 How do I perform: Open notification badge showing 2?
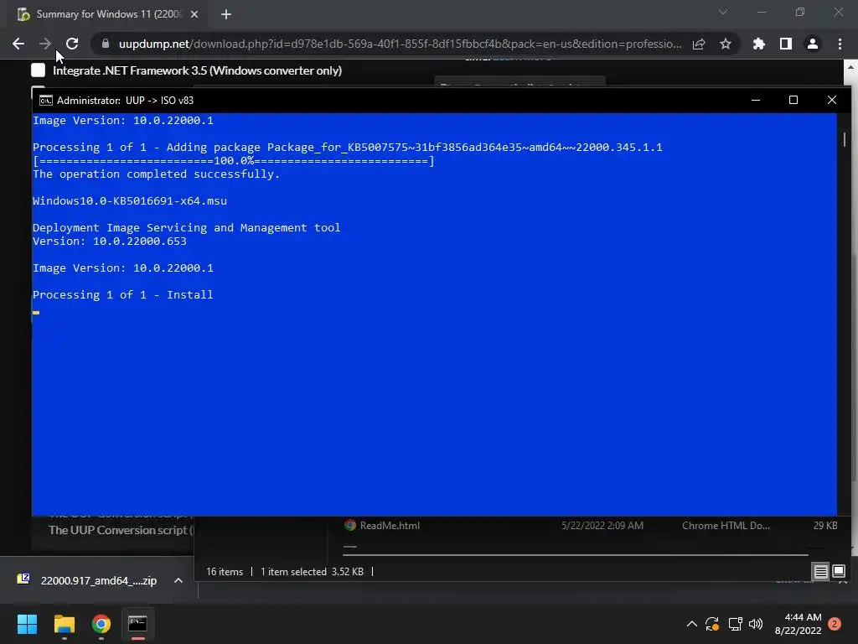click(x=835, y=624)
